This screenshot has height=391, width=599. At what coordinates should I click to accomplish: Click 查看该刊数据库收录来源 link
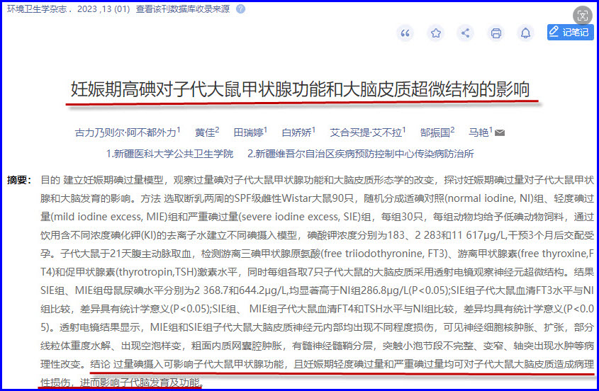(182, 9)
